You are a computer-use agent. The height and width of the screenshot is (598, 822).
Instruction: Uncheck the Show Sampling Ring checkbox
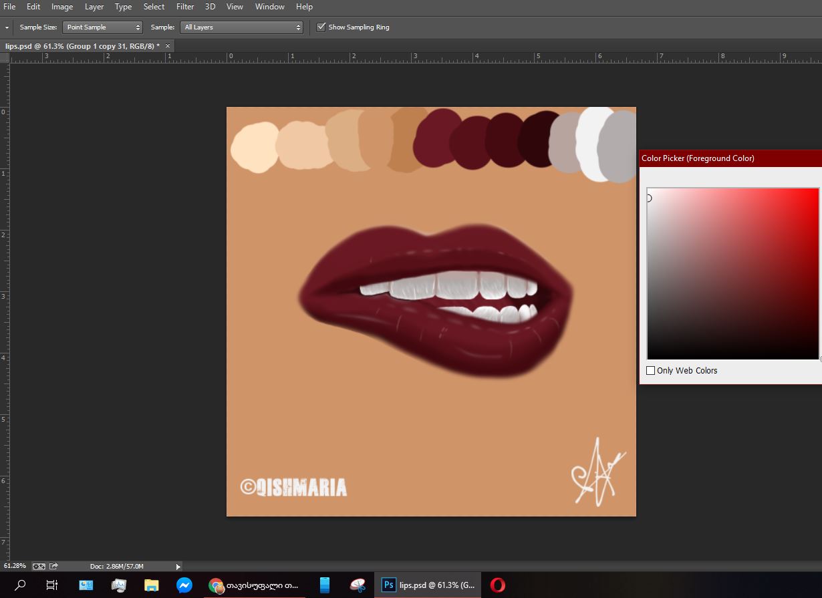click(321, 27)
